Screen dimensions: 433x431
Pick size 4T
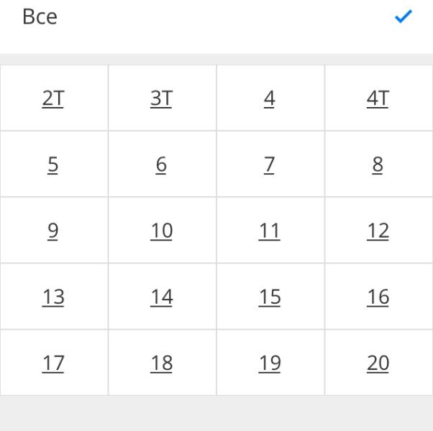[x=378, y=99]
